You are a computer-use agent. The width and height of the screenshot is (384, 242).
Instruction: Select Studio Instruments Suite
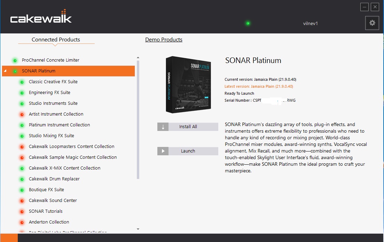point(53,103)
